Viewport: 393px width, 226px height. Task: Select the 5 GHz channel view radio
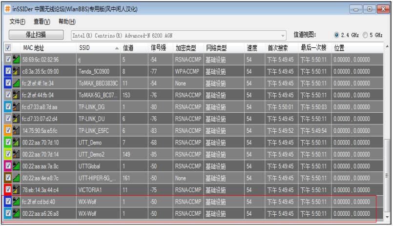365,35
